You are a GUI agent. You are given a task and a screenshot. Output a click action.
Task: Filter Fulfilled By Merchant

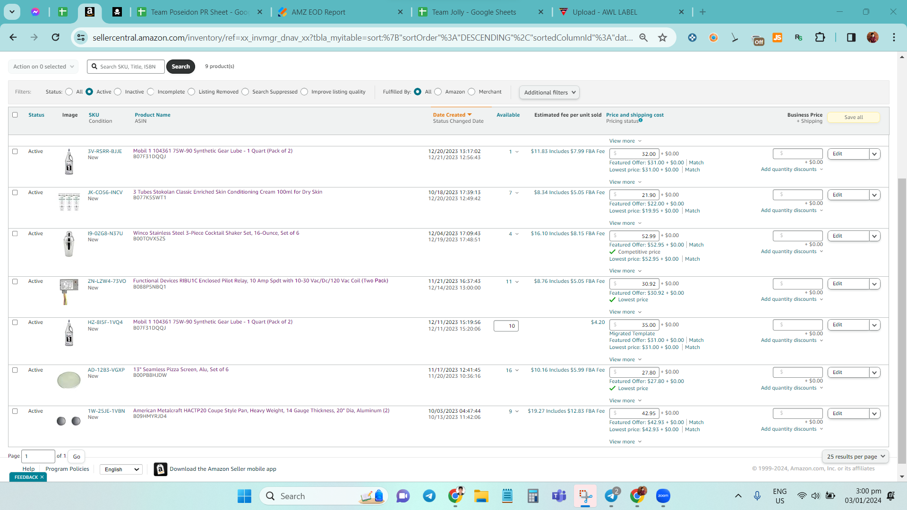coord(471,92)
